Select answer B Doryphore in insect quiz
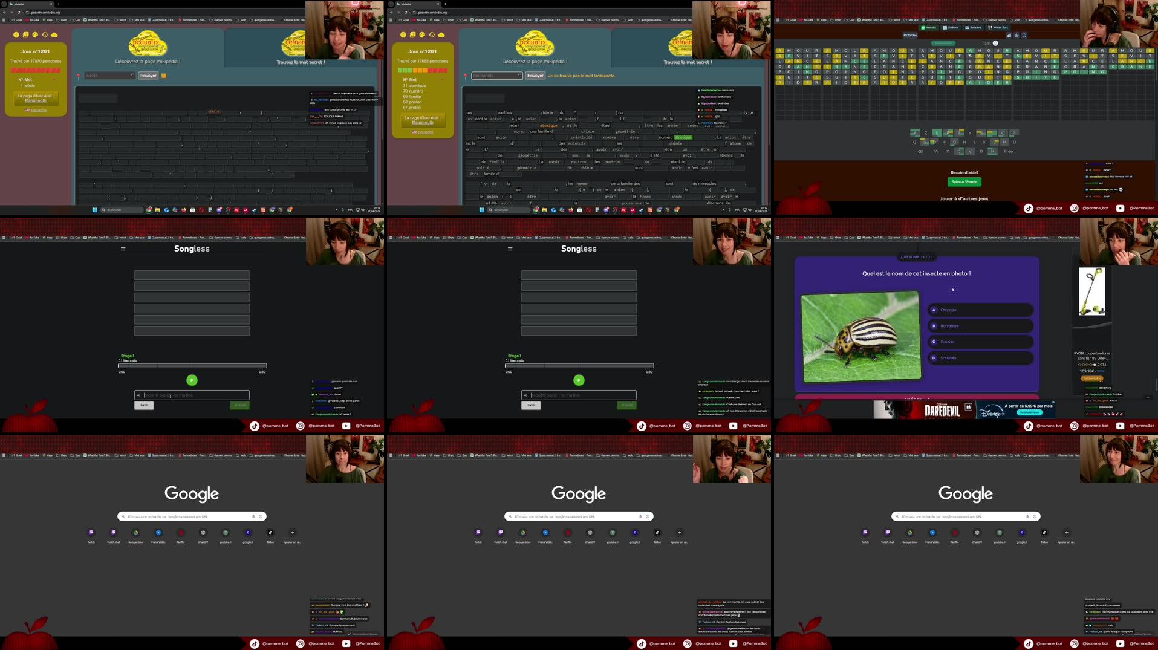1158x650 pixels. (x=981, y=326)
